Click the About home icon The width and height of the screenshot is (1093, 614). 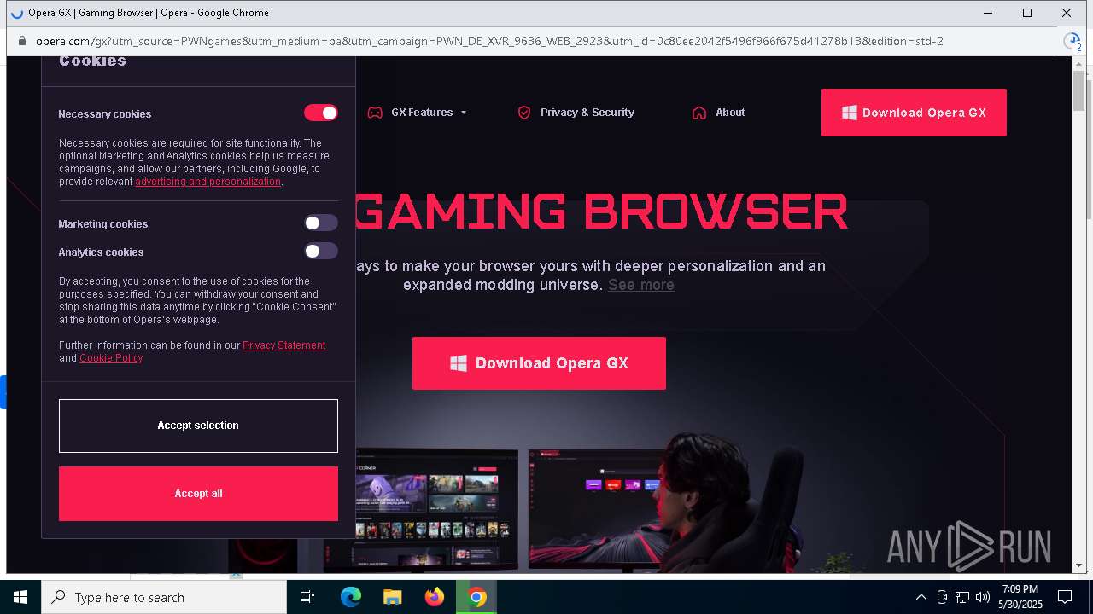[699, 113]
